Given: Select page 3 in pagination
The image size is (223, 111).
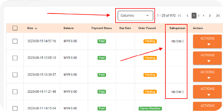Looking at the screenshot, I should 203,16.
